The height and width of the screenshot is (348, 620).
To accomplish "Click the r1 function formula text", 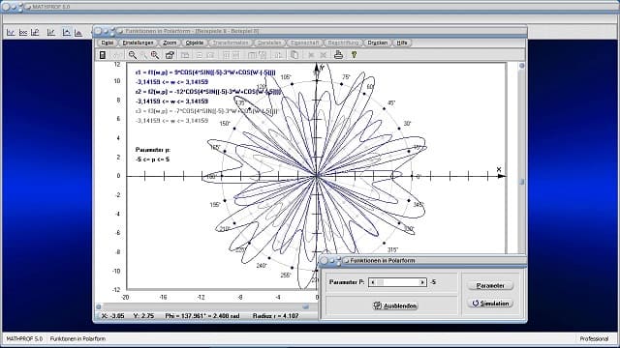I will pos(205,72).
